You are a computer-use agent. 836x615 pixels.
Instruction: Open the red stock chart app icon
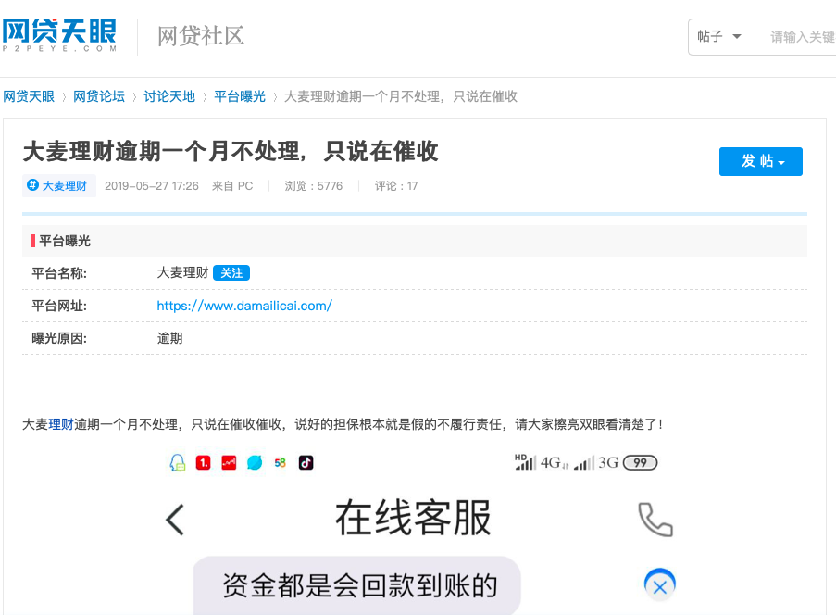[229, 462]
